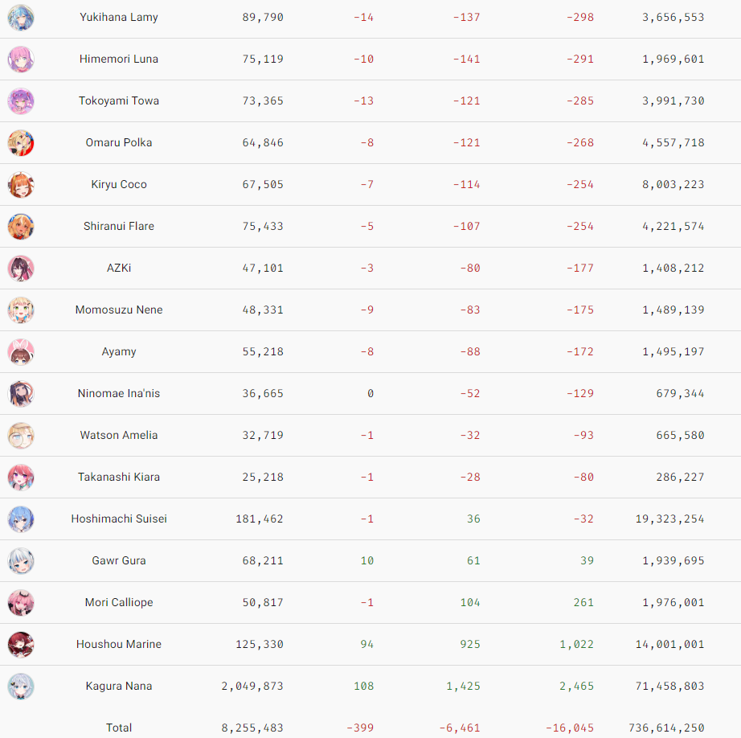Select Takanashi Kiara's avatar icon
This screenshot has height=738, width=741.
tap(21, 478)
